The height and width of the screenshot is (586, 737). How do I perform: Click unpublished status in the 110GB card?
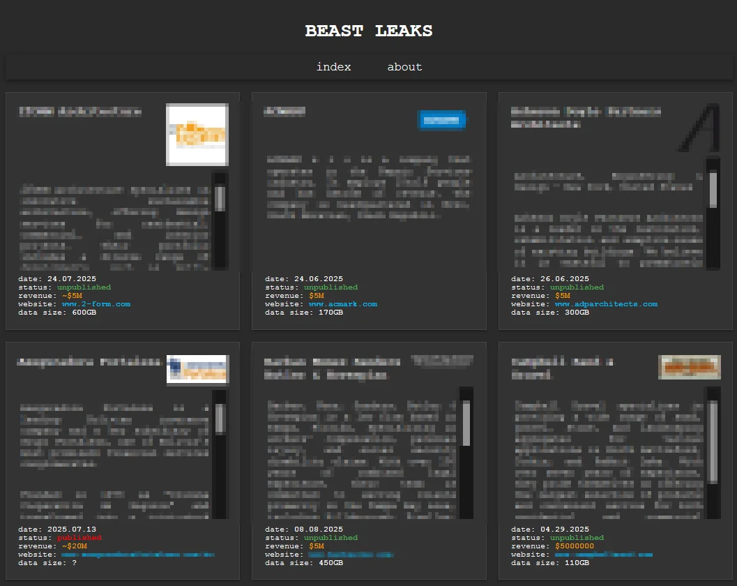(577, 538)
